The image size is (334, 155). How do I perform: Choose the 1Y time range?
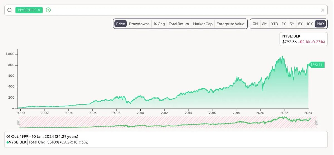pos(284,24)
